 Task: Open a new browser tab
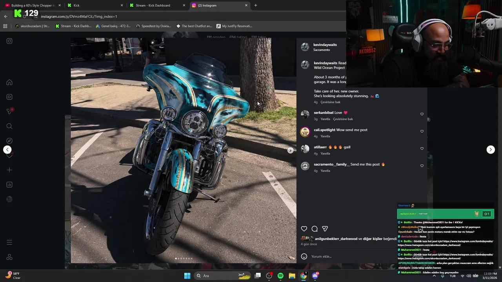tap(256, 5)
